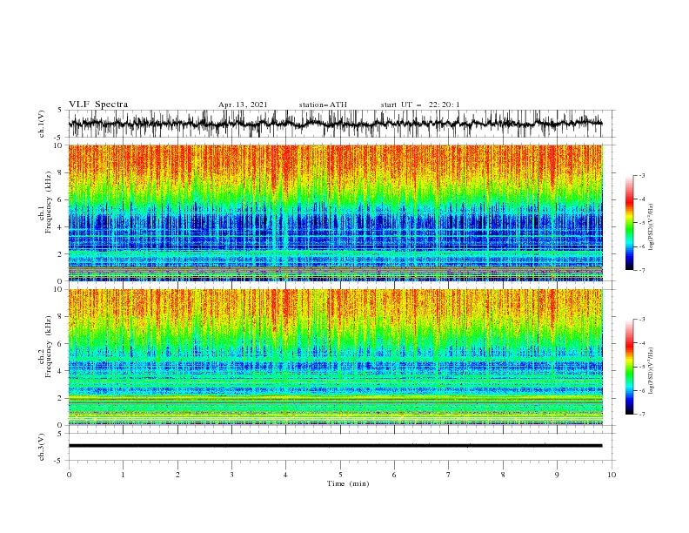689x533 pixels.
Task: Click the "ch.3(V)" axis label
Action: pos(42,447)
